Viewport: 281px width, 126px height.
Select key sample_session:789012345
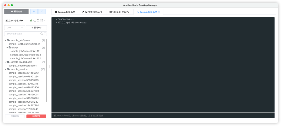(x=24, y=84)
